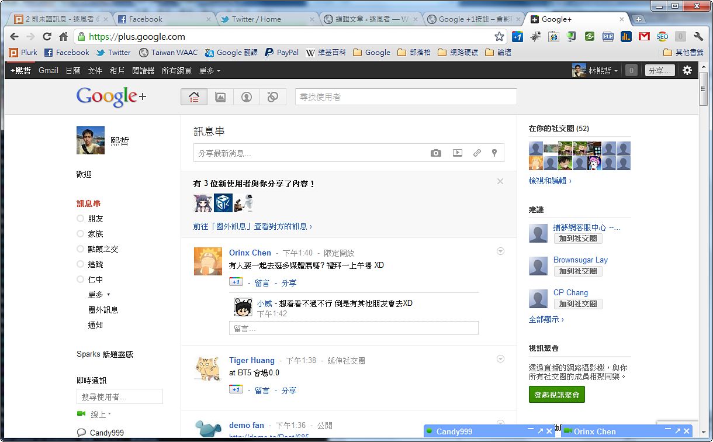The height and width of the screenshot is (442, 713).
Task: Click the Gmail checker extension icon
Action: pyautogui.click(x=644, y=36)
